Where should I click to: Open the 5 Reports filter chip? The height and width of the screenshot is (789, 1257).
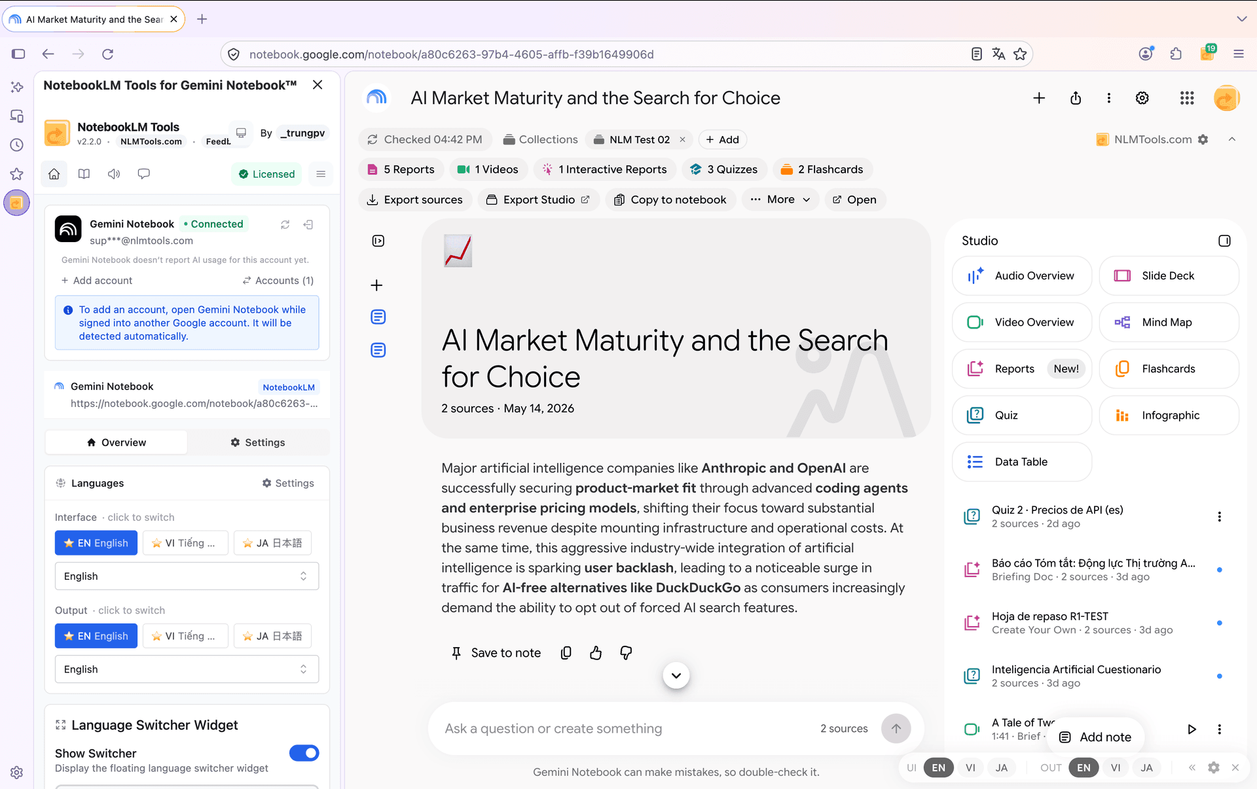(x=401, y=169)
